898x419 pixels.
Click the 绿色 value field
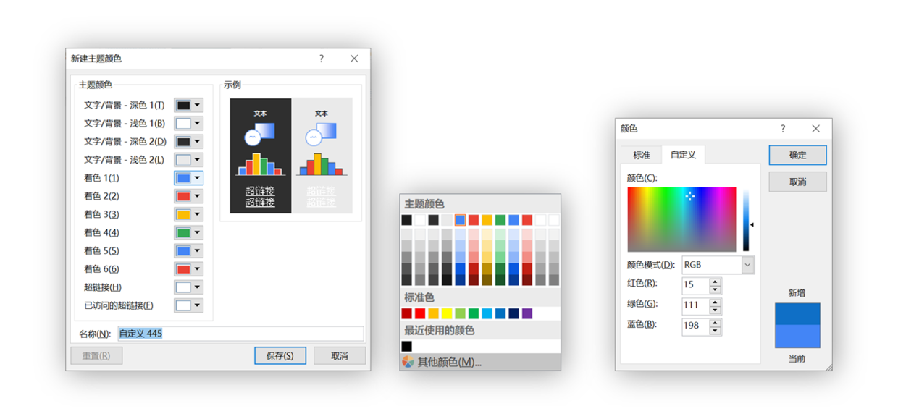696,305
